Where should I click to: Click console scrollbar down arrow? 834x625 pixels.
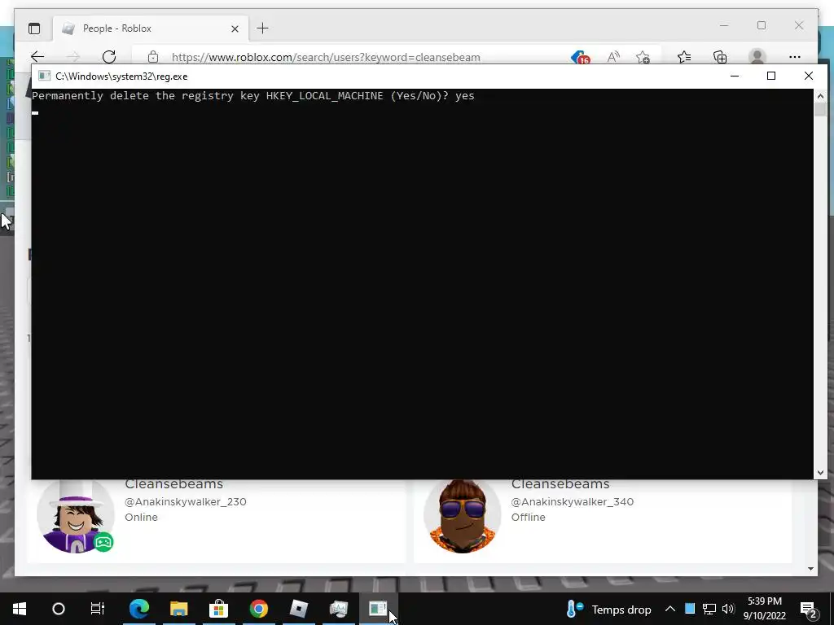820,472
